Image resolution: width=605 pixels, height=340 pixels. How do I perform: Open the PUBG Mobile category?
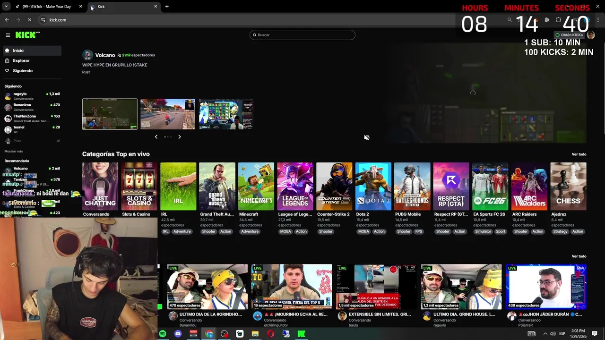click(x=412, y=187)
